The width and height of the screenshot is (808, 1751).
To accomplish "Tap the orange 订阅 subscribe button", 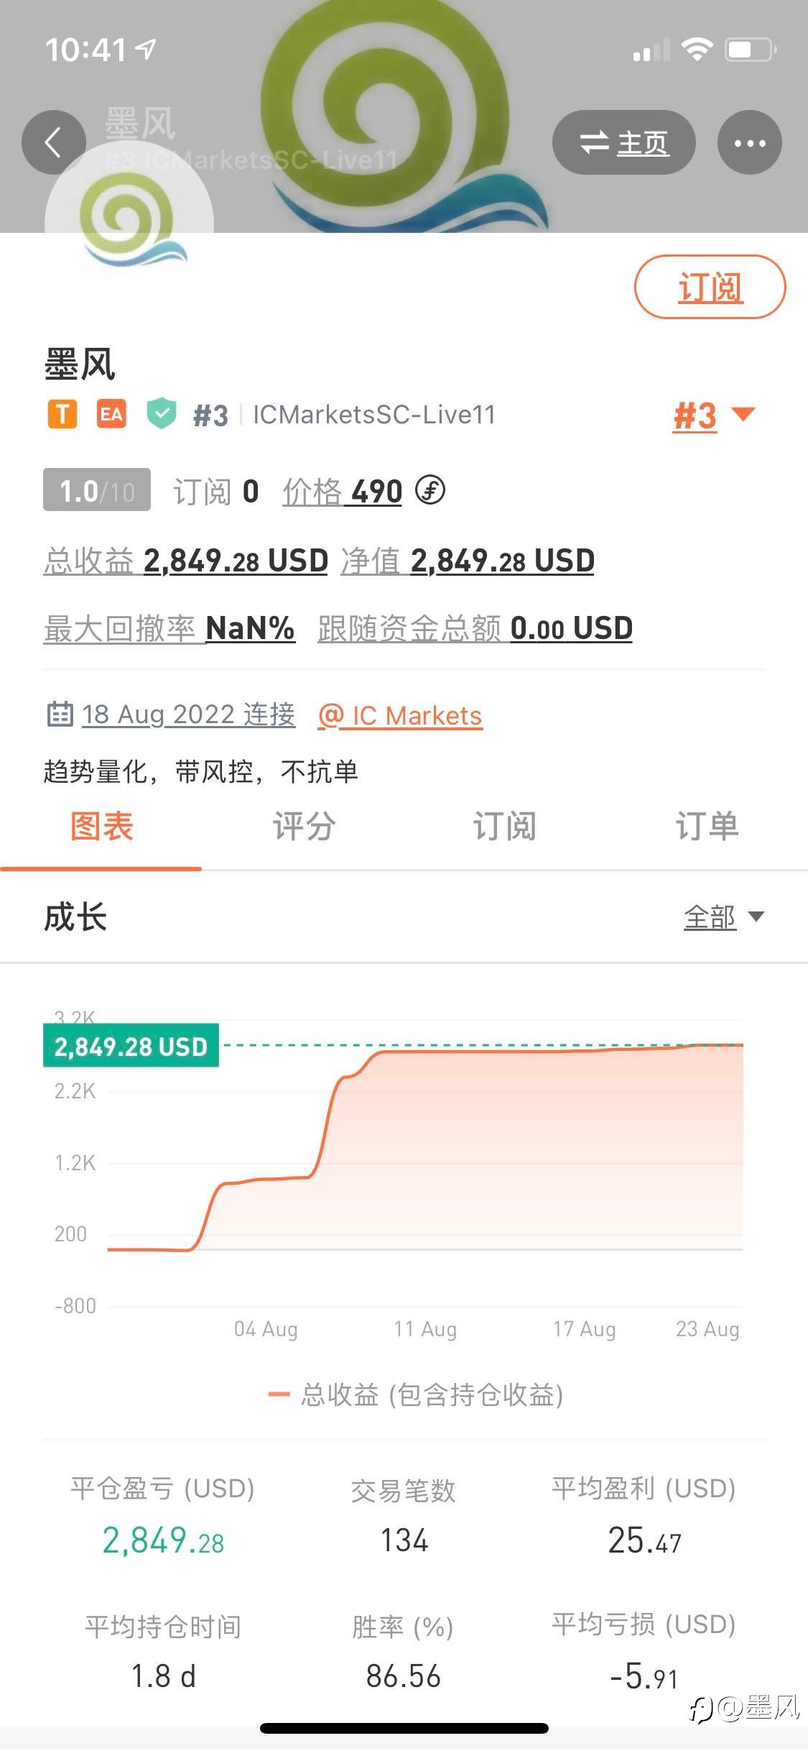I will tap(710, 287).
